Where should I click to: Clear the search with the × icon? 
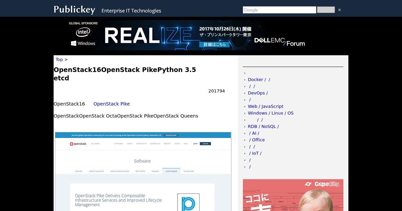click(339, 10)
